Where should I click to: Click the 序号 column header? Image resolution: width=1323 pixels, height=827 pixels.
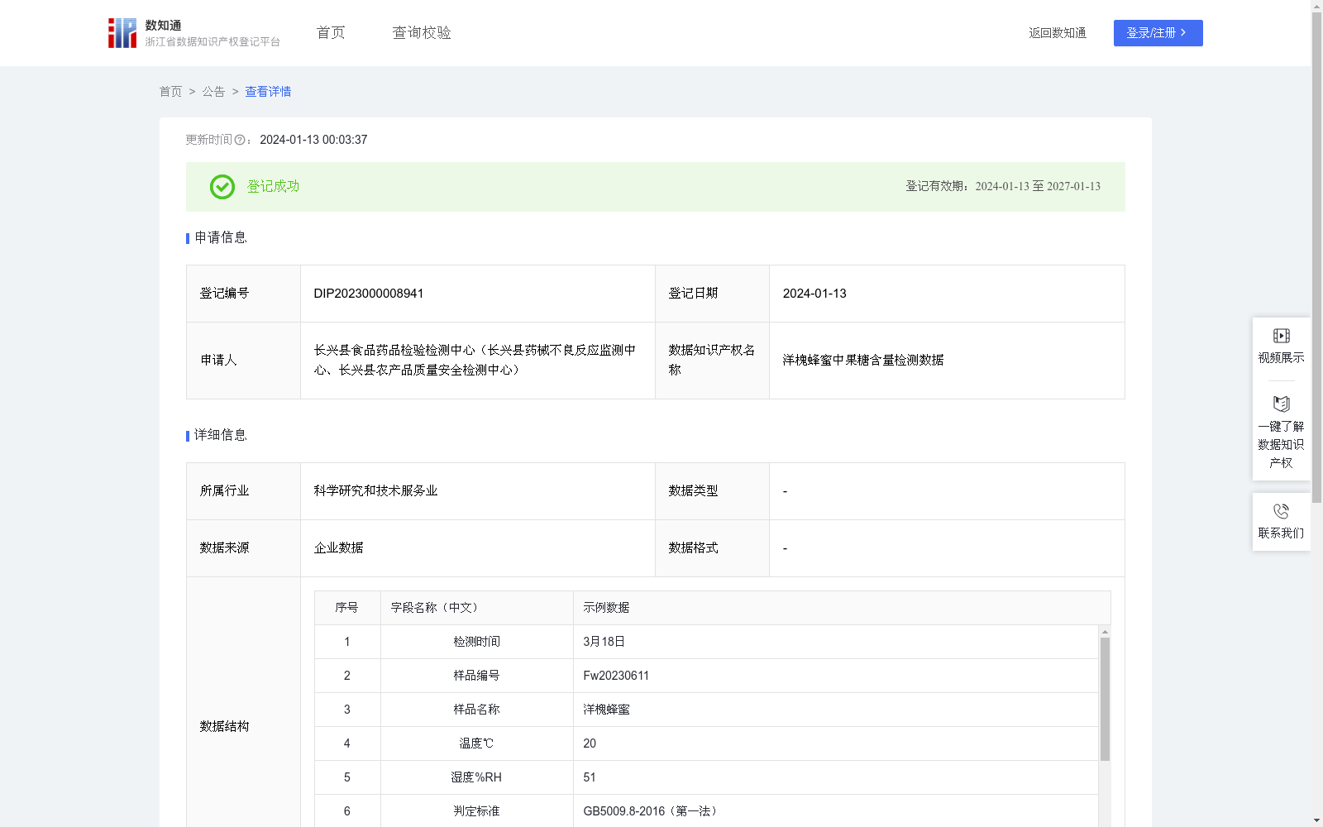pyautogui.click(x=346, y=608)
